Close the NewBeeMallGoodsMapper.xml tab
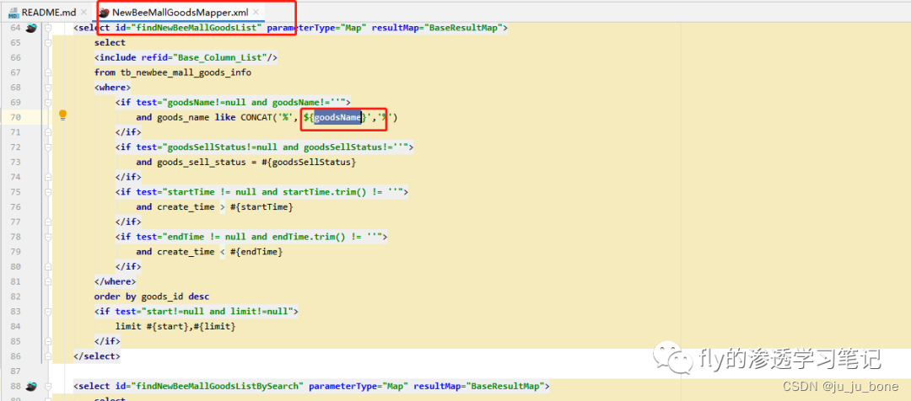This screenshot has width=911, height=401. pyautogui.click(x=256, y=12)
